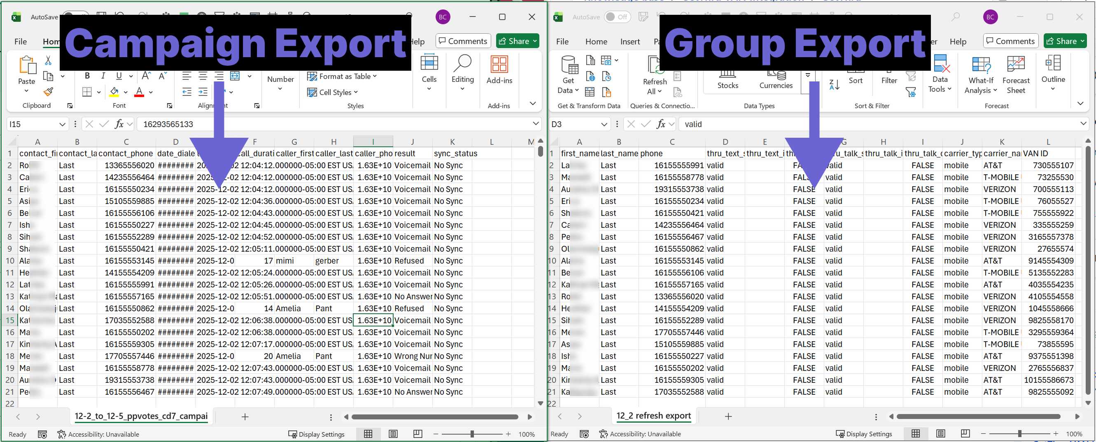Toggle AutoSave switch in Group Export window
The image size is (1096, 442).
point(617,17)
